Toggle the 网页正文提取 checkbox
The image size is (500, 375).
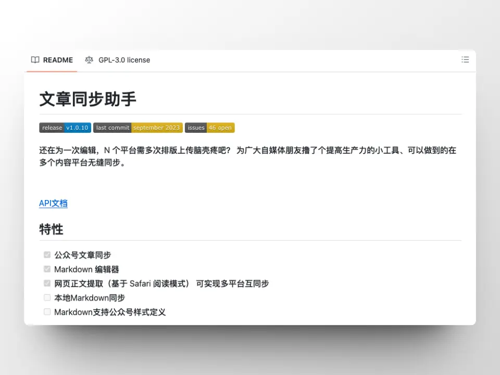pos(47,283)
